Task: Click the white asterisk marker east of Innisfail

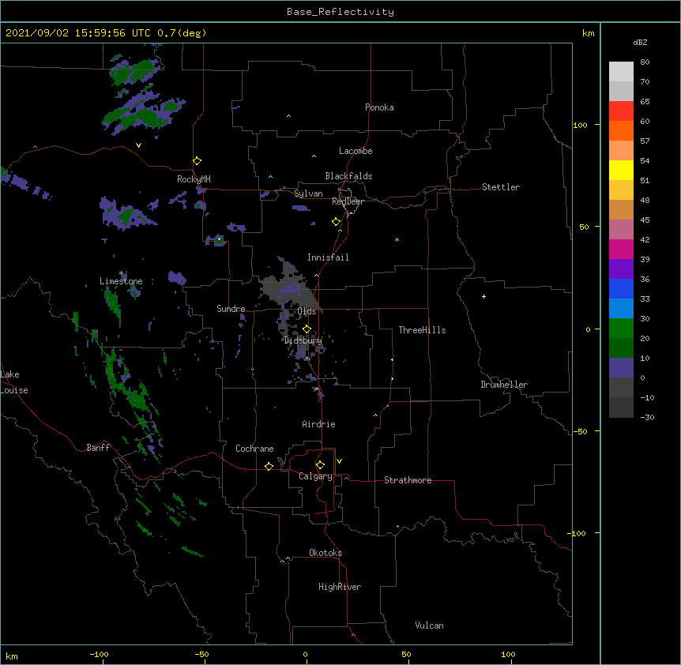Action: click(397, 239)
